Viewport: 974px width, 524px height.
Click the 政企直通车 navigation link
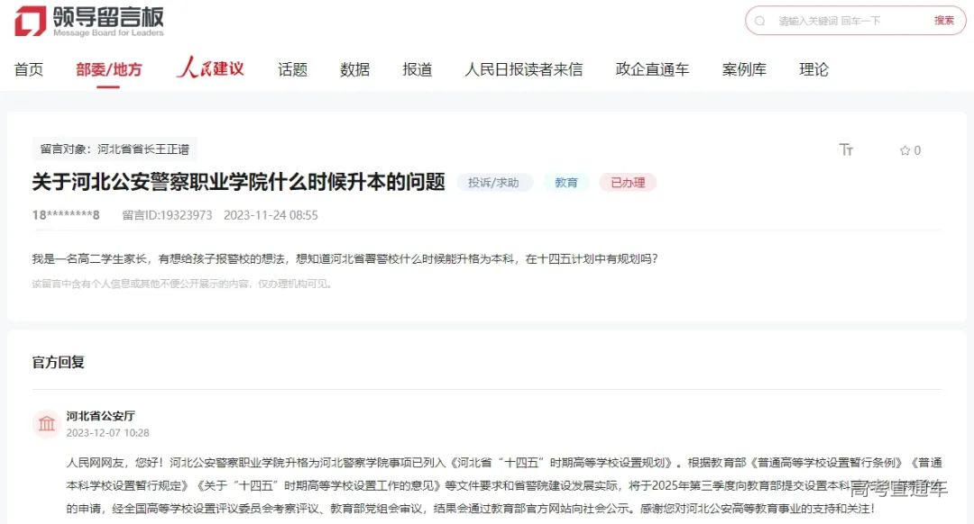(x=652, y=68)
